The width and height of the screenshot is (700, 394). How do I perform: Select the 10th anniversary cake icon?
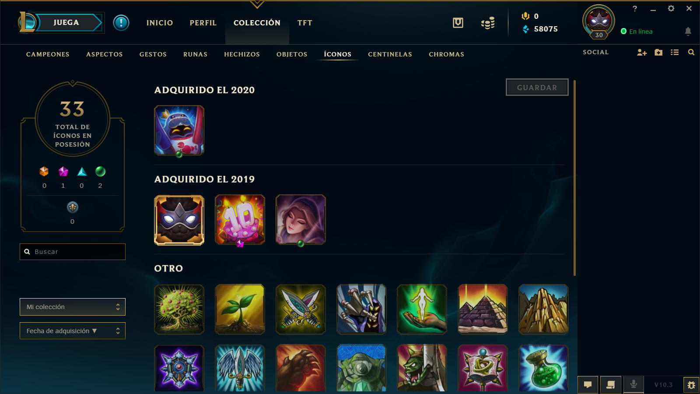click(x=240, y=220)
